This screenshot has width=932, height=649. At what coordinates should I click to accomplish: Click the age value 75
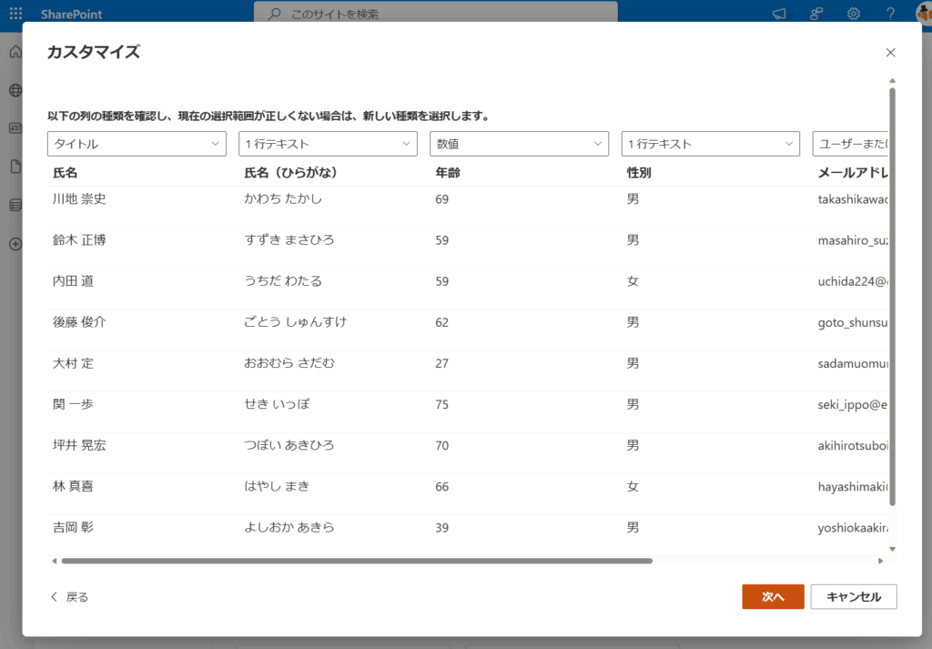click(441, 404)
